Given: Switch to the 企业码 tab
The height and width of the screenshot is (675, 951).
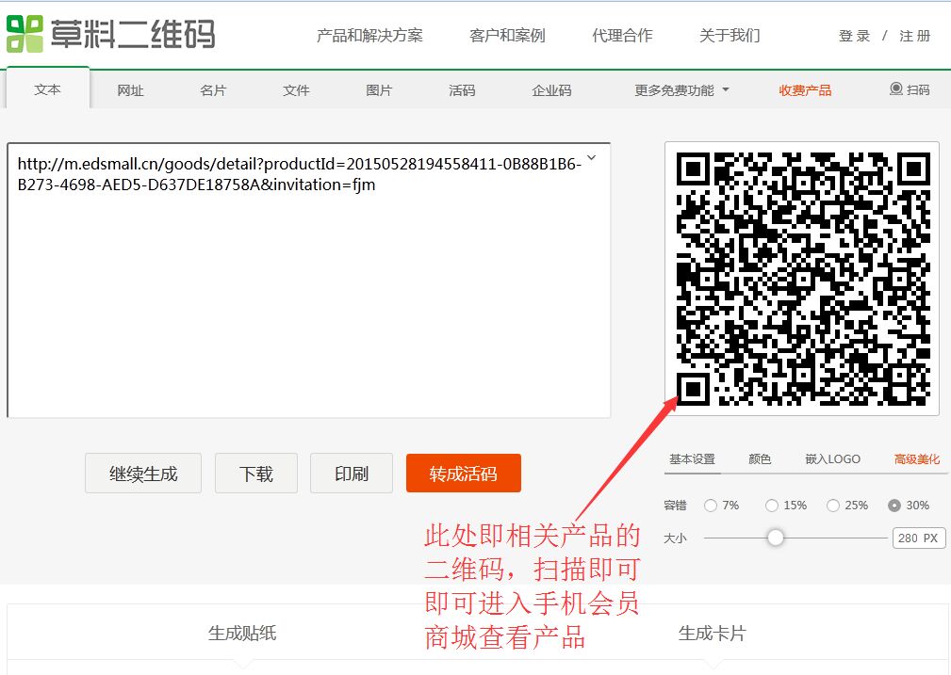Looking at the screenshot, I should tap(551, 90).
